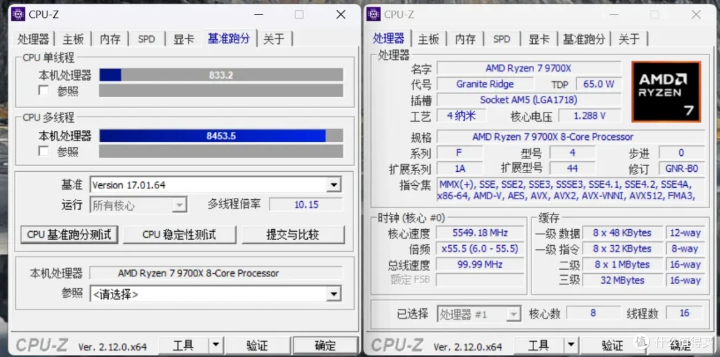
Task: Close the right CPU-Z window
Action: tap(696, 15)
